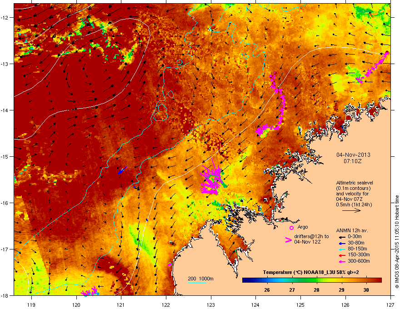Click the "Argo" legend label
The width and height of the screenshot is (400, 309).
(303, 227)
